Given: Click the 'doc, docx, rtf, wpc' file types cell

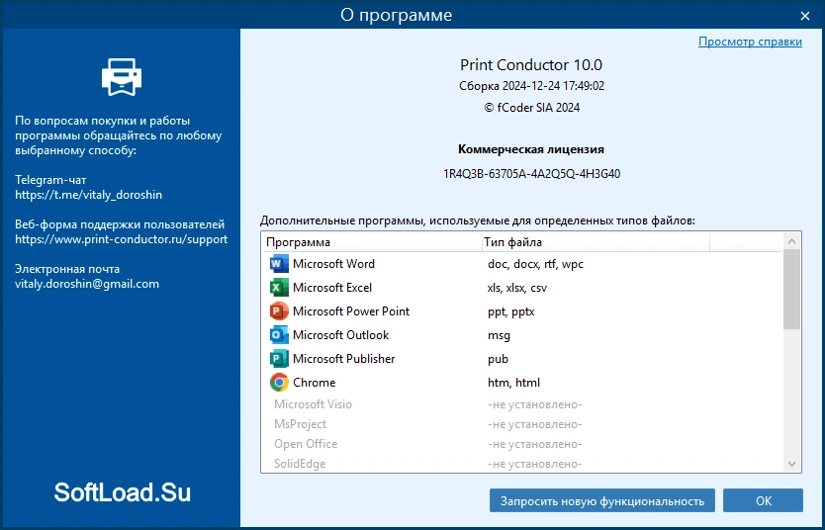Looking at the screenshot, I should click(535, 264).
